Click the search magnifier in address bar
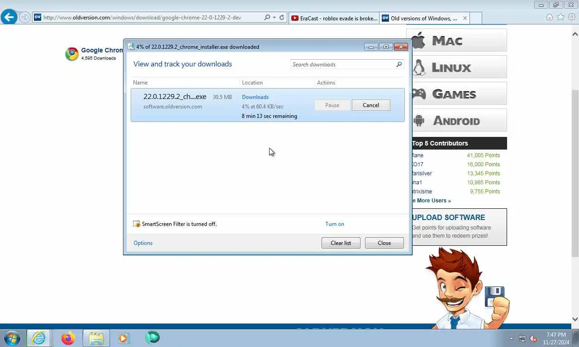The height and width of the screenshot is (347, 579). point(267,18)
